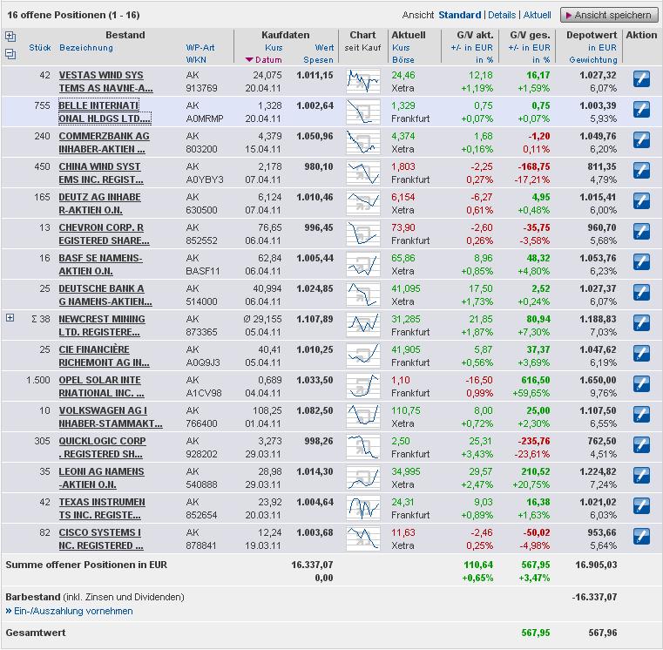Sort by Börse column header
663x650 pixels.
coord(403,60)
